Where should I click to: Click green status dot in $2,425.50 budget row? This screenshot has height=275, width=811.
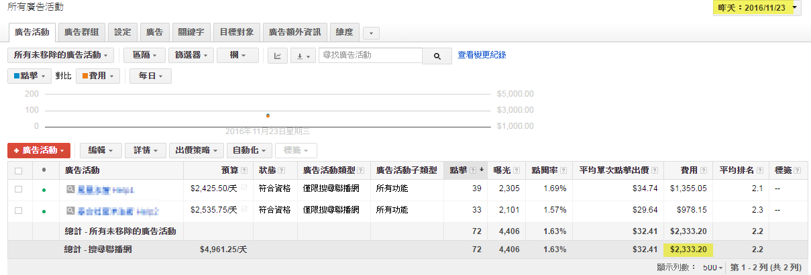click(x=44, y=190)
